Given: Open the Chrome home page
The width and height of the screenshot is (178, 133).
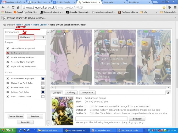Looking at the screenshot, I should (x=18, y=8).
